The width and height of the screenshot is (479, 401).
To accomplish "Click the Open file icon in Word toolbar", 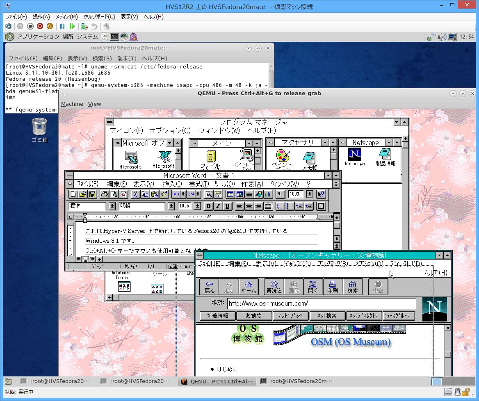I will coord(82,194).
